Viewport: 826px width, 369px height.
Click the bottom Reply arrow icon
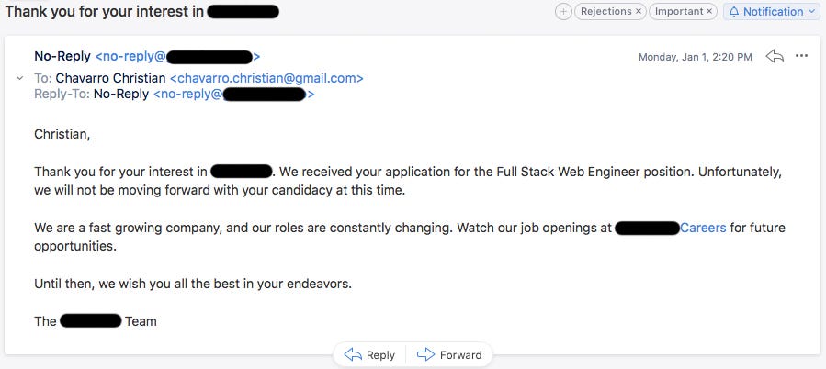point(353,354)
